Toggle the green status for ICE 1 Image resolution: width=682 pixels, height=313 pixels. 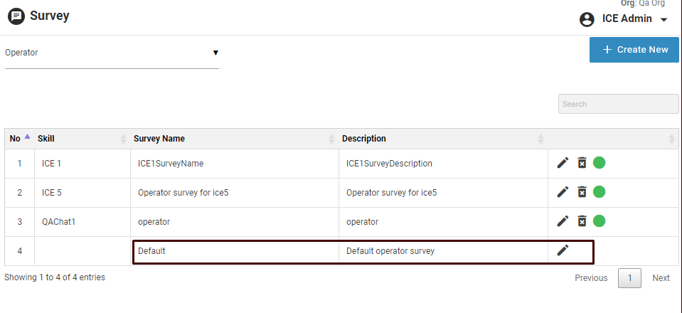pyautogui.click(x=600, y=163)
